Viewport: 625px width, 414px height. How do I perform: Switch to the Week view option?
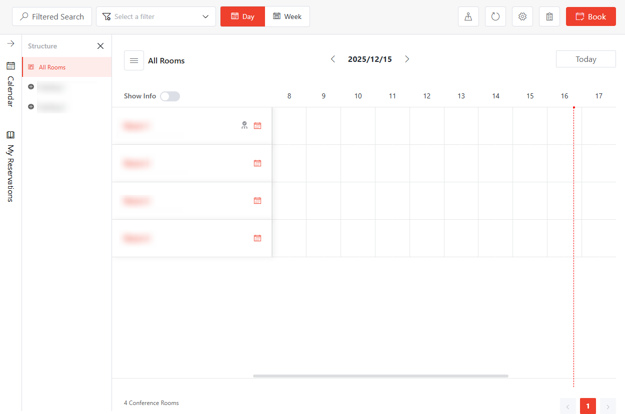tap(287, 16)
